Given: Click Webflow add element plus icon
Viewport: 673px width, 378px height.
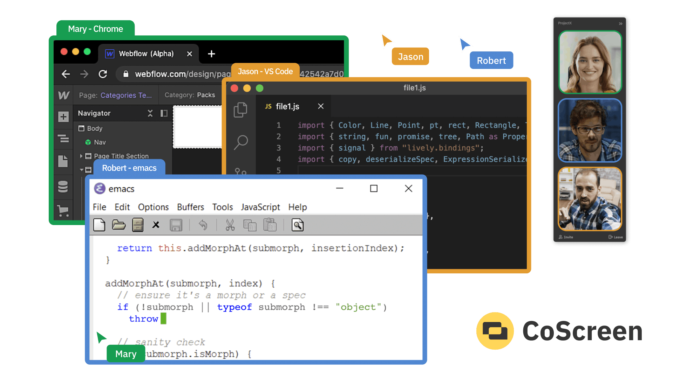Looking at the screenshot, I should coord(63,117).
